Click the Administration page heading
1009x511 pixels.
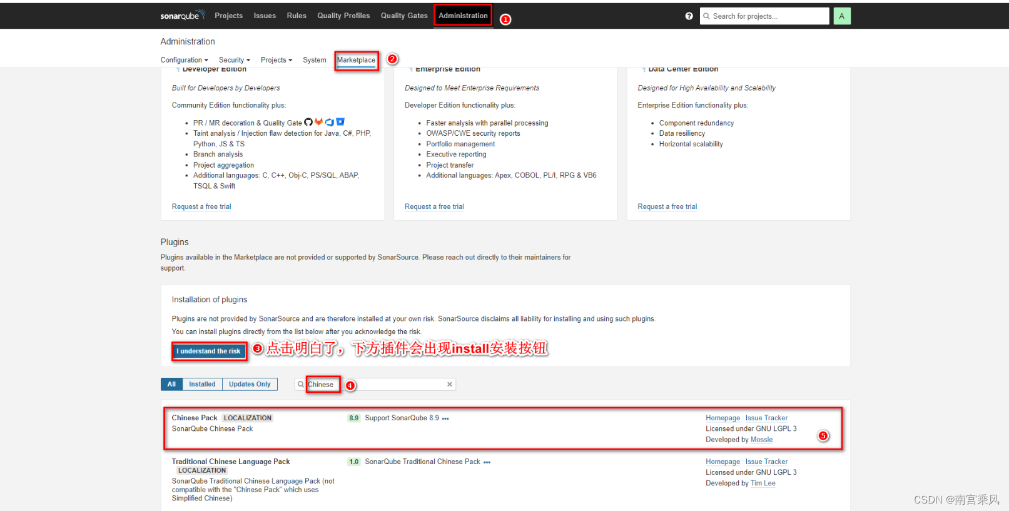(x=188, y=42)
